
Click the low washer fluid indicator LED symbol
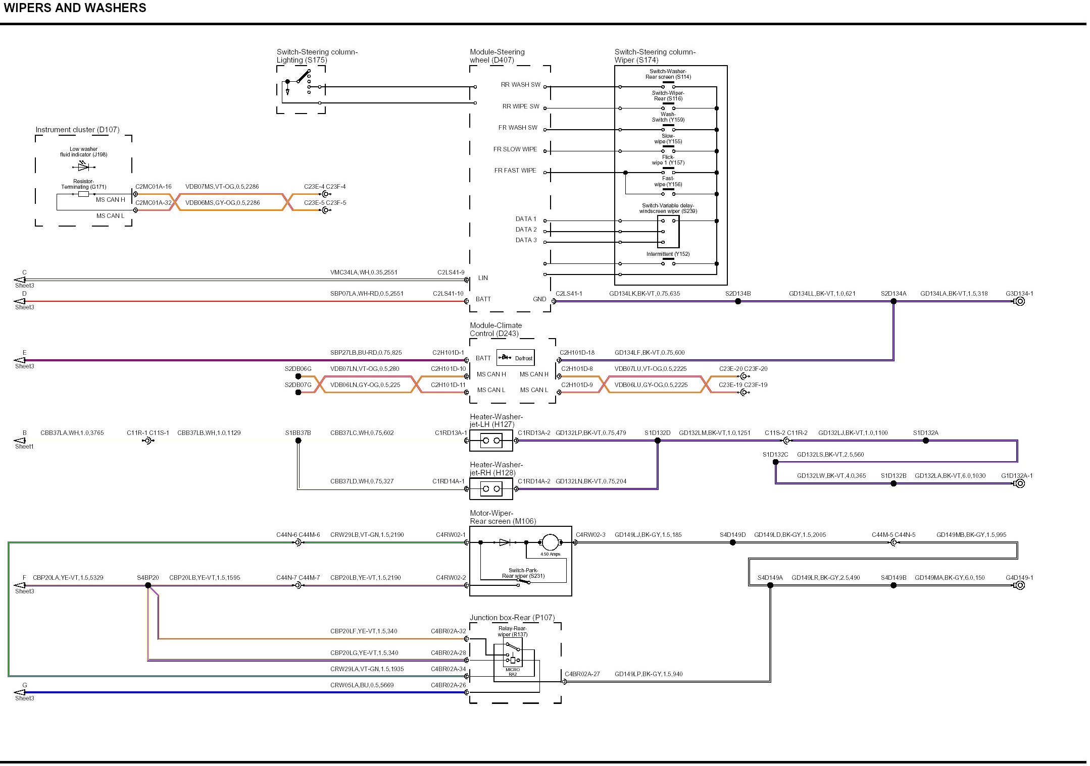83,166
